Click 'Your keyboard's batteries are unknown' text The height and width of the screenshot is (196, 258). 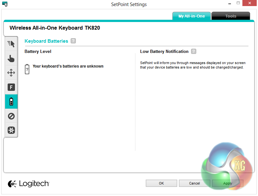68,66
